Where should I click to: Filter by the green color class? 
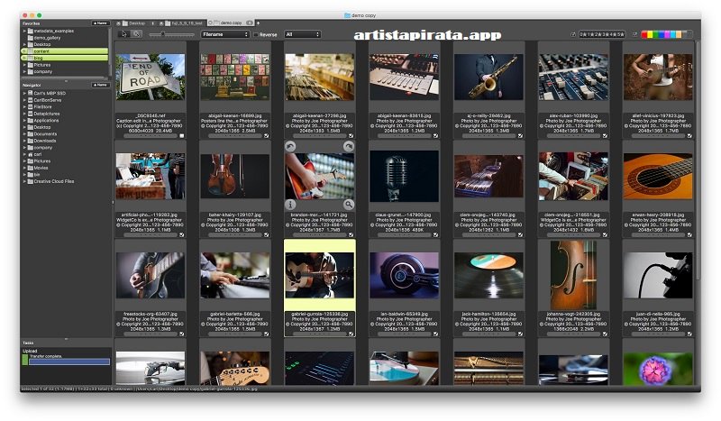click(x=656, y=34)
